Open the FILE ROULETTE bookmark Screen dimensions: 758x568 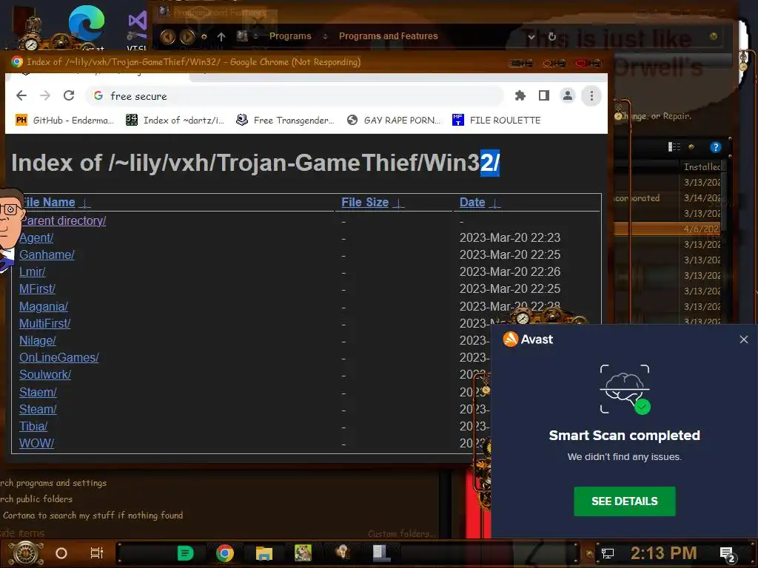497,121
